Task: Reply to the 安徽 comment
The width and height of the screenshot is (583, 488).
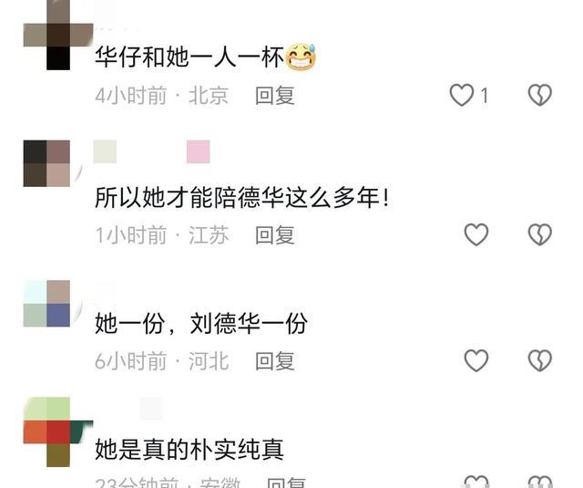Action: pos(286,483)
